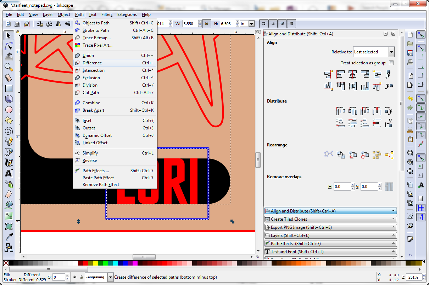This screenshot has width=429, height=285.
Task: Select the Bezier pen tool
Action: point(9,152)
